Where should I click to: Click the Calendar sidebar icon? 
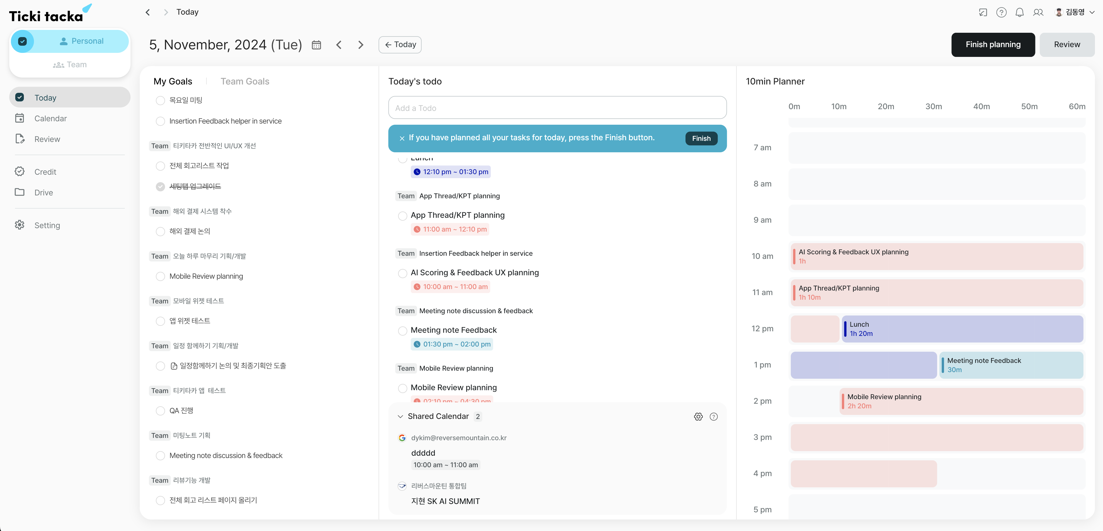point(20,118)
